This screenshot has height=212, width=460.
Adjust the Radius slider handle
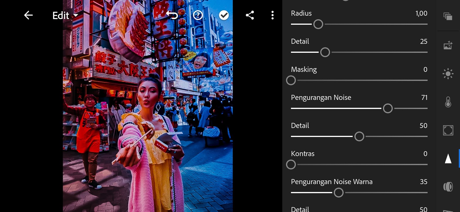click(318, 24)
